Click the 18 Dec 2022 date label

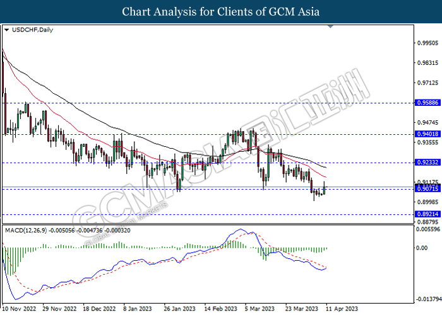100,309
